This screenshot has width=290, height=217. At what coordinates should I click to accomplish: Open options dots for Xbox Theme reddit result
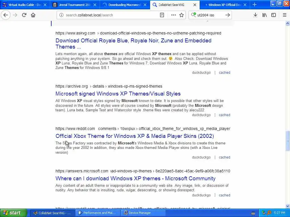pos(215,157)
